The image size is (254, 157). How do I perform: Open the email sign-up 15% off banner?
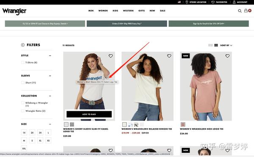click(209, 24)
